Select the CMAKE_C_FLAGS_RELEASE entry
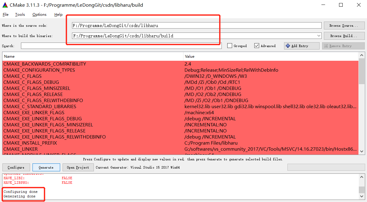Viewport: 367px width, 202px height. click(x=33, y=94)
